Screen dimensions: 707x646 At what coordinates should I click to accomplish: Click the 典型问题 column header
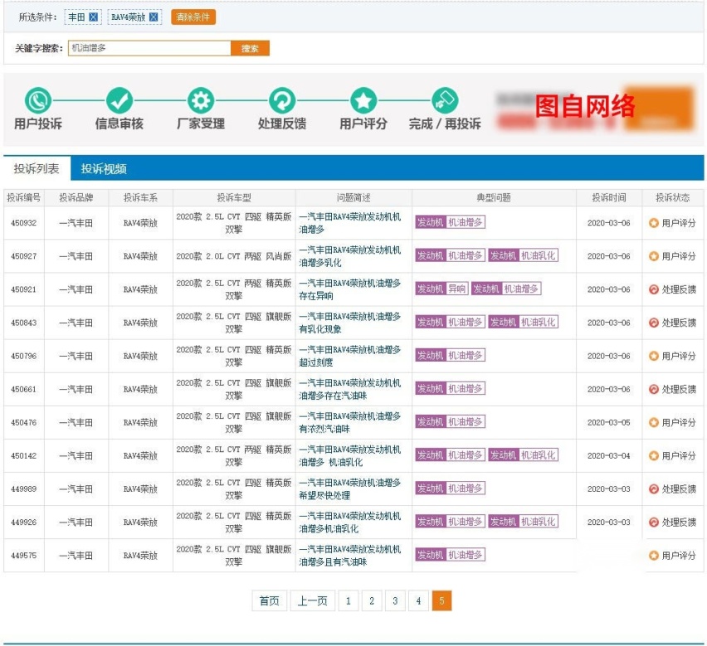pyautogui.click(x=494, y=197)
